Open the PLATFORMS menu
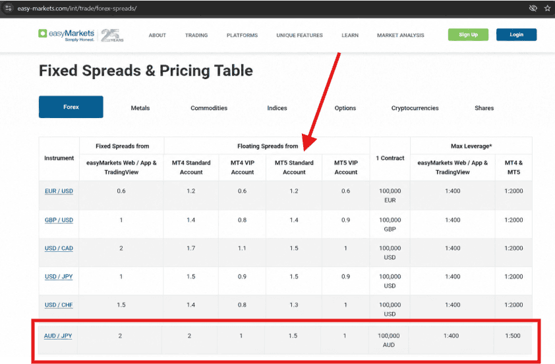Viewport: 555px width, 364px height. 242,35
